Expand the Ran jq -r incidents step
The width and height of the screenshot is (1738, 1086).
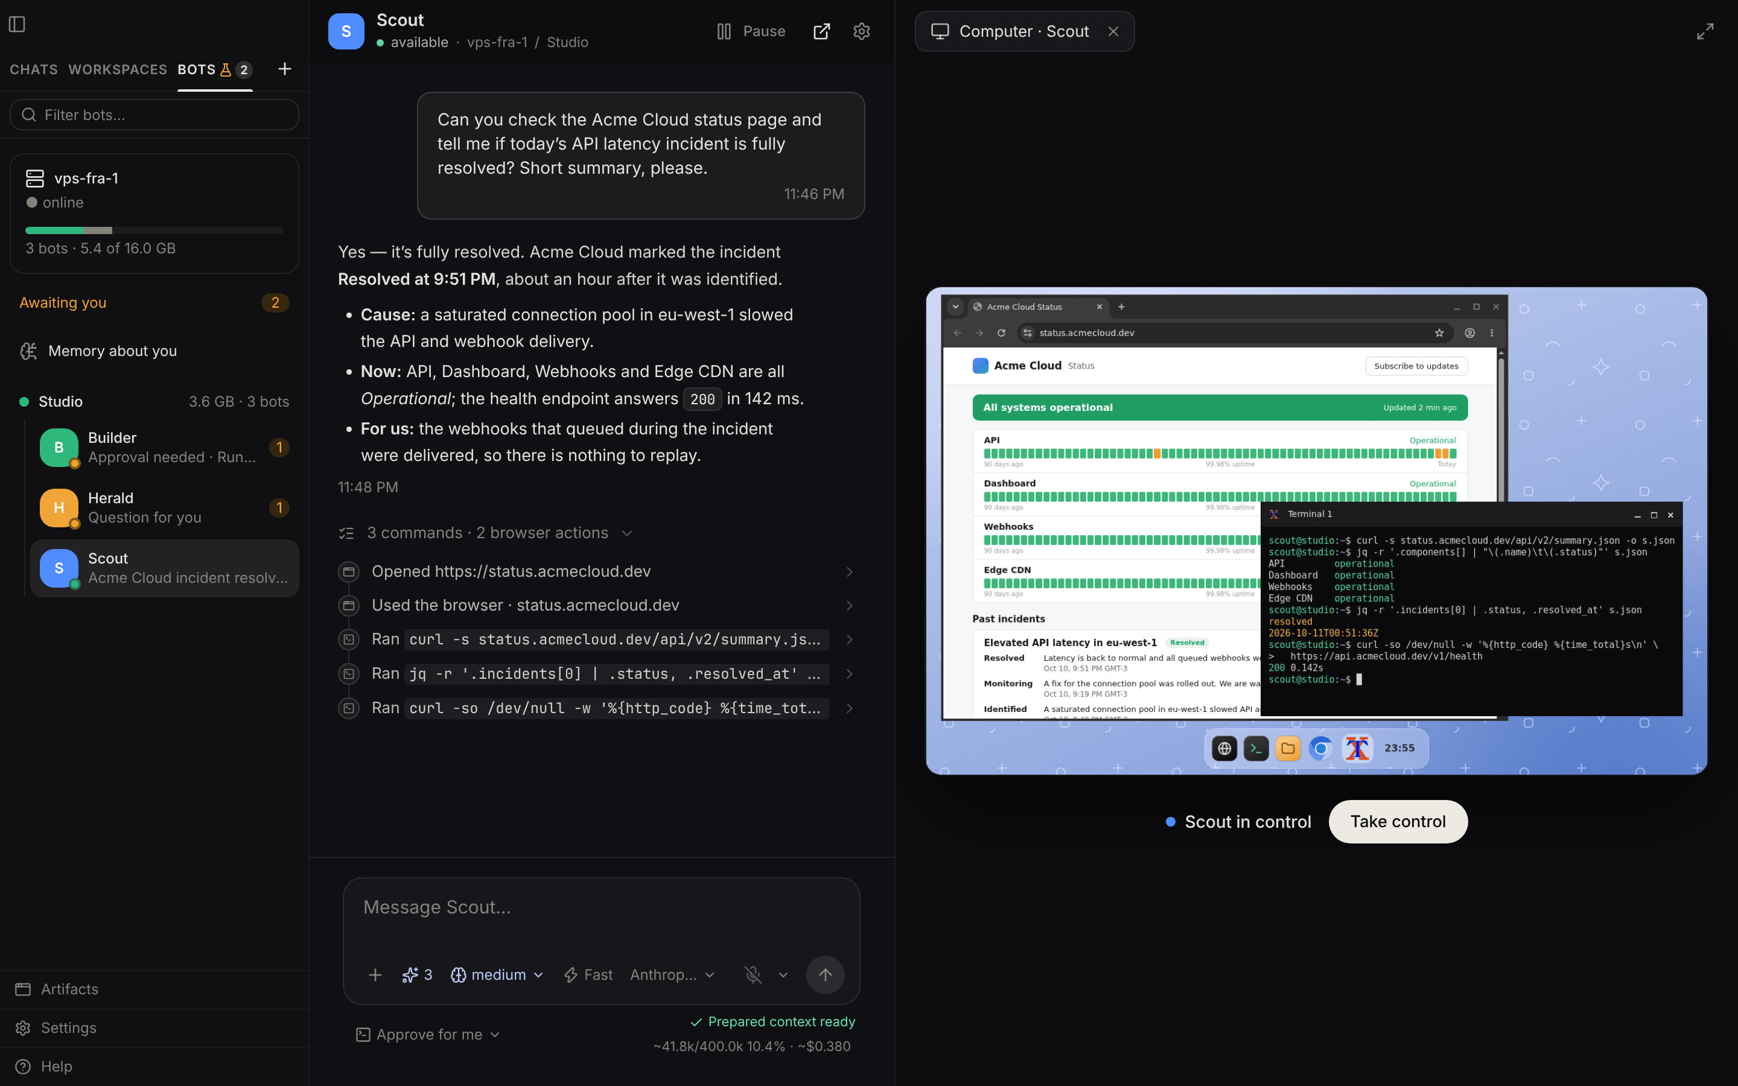pos(596,674)
